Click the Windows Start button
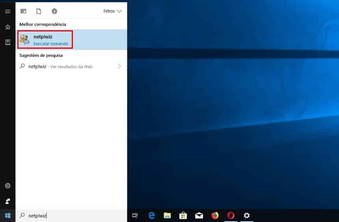This screenshot has height=222, width=339. tap(7, 216)
